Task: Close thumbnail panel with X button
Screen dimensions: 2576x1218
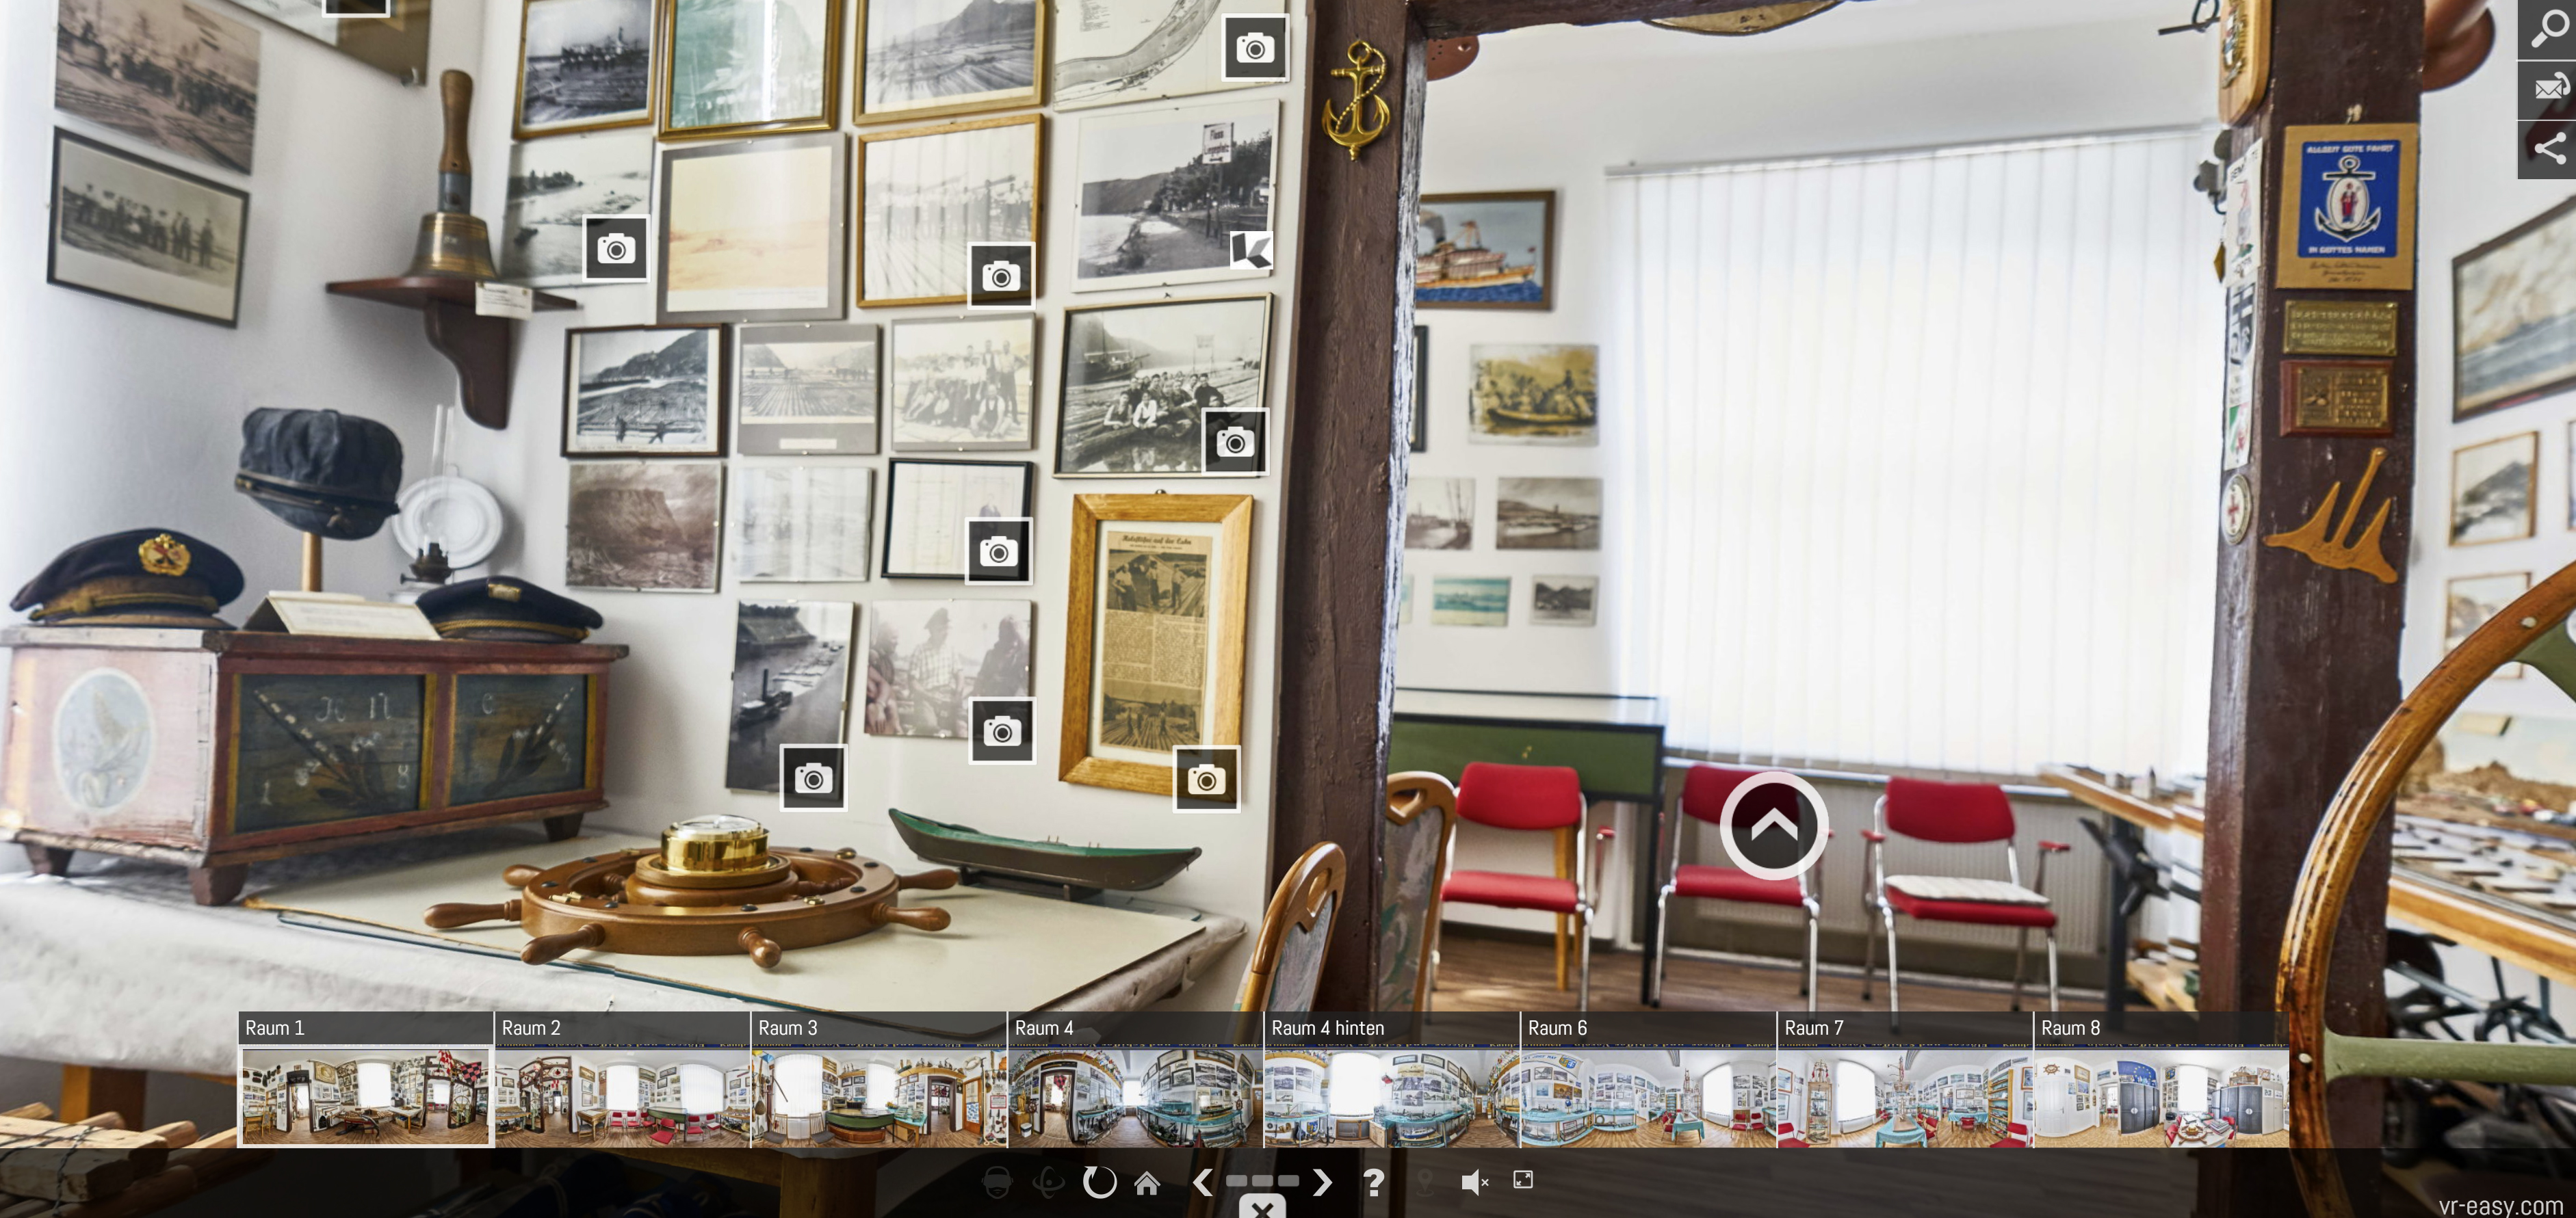Action: coord(1262,1209)
